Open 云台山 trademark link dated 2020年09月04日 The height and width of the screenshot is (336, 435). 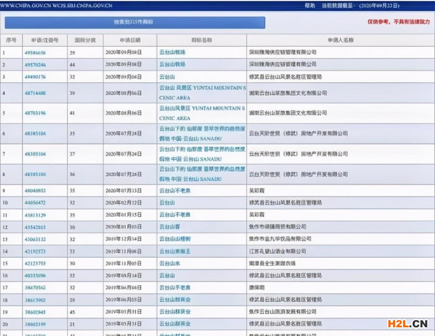[167, 77]
